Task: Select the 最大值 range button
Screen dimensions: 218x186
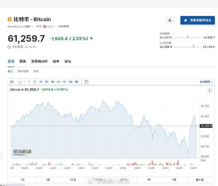Action: [x=200, y=180]
